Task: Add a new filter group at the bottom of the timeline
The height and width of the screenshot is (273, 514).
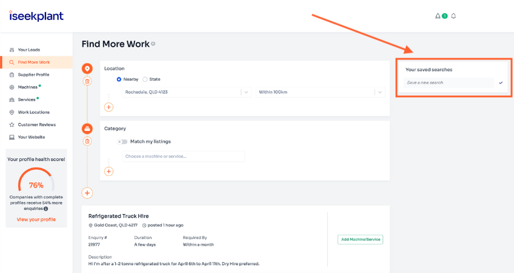Action: (87, 193)
